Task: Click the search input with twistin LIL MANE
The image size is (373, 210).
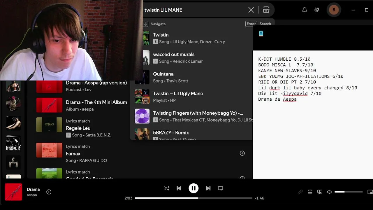Action: pyautogui.click(x=195, y=10)
